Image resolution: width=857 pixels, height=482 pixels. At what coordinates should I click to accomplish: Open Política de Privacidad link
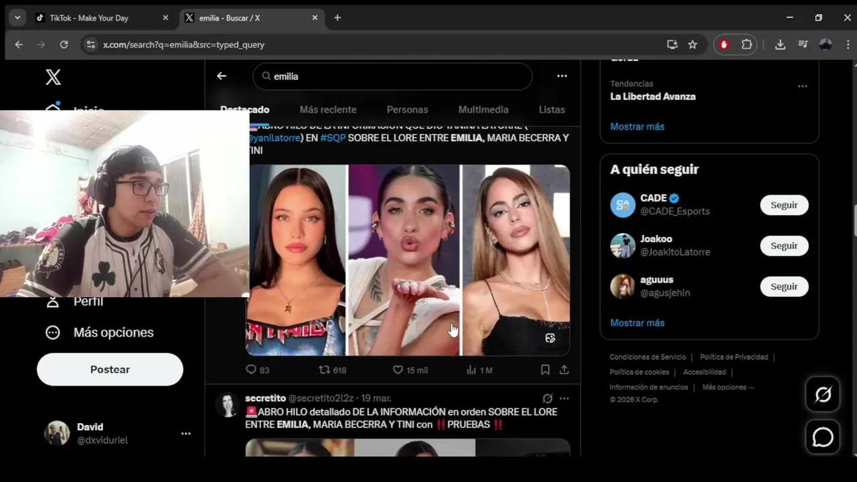pyautogui.click(x=734, y=357)
